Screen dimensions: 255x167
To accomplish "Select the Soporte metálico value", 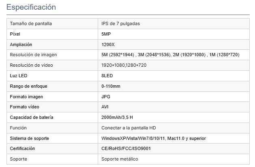I will [120, 159].
